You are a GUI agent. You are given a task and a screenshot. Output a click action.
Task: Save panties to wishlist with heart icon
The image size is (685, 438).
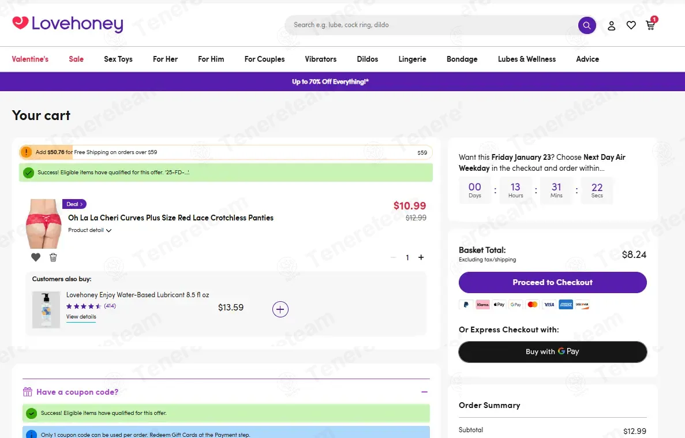tap(36, 257)
